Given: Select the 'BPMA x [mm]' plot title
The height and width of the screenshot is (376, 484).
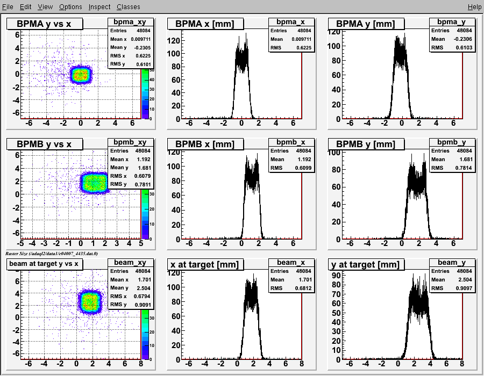Looking at the screenshot, I should [x=205, y=24].
